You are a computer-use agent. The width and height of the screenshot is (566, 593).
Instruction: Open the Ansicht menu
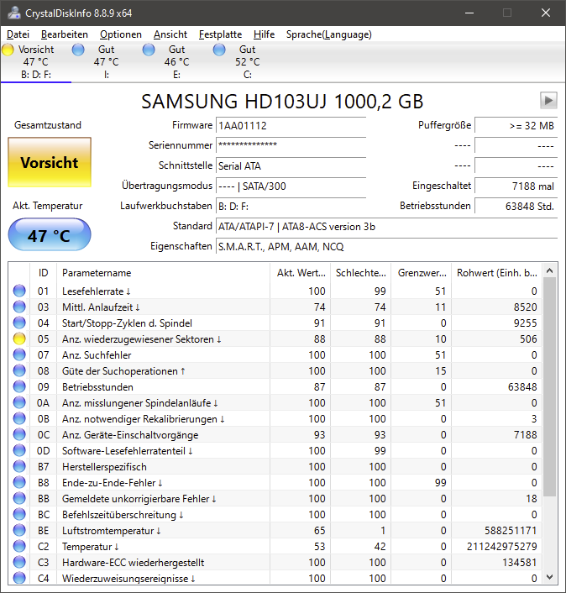pos(170,34)
